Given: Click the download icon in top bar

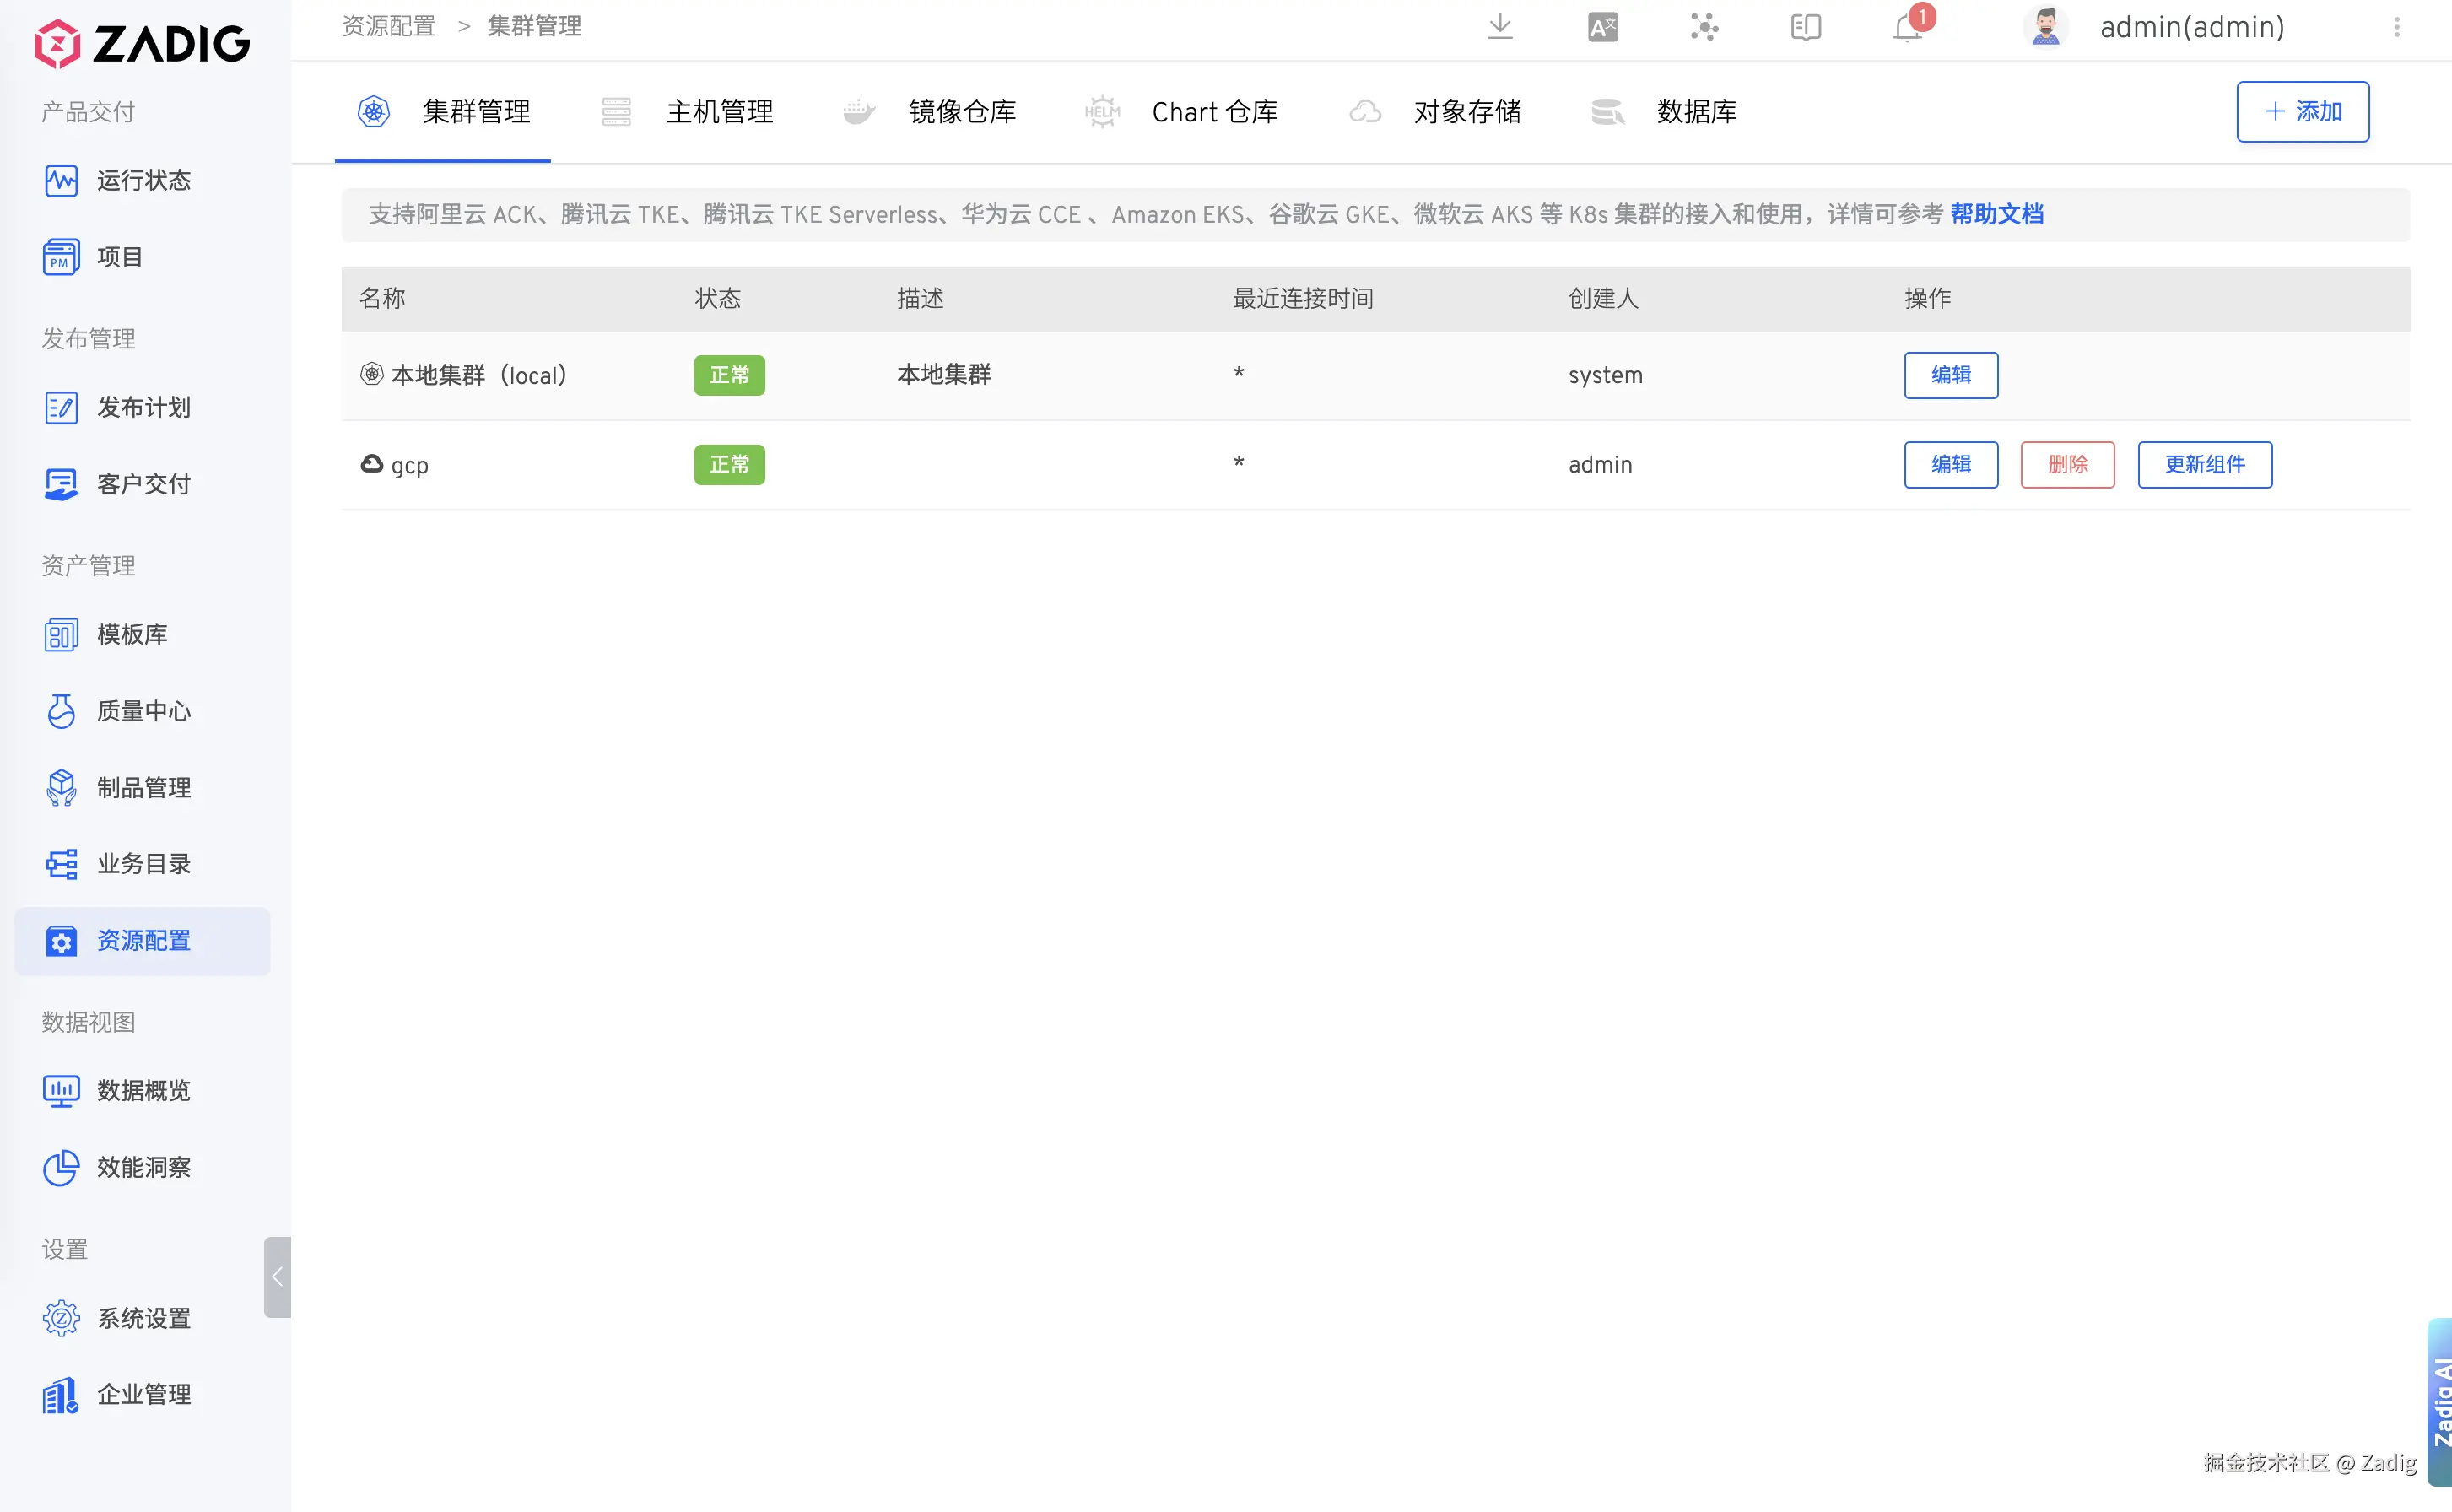Looking at the screenshot, I should pos(1499,27).
